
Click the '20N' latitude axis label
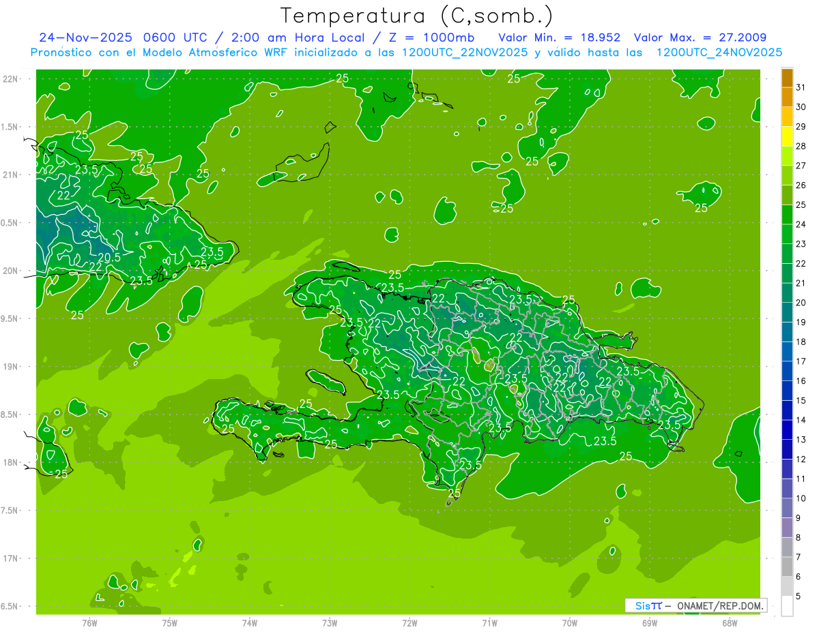(10, 271)
